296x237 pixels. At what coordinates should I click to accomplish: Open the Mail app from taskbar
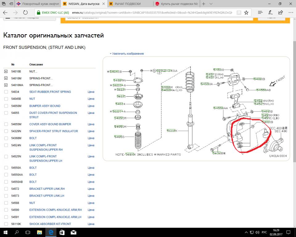[73, 232]
